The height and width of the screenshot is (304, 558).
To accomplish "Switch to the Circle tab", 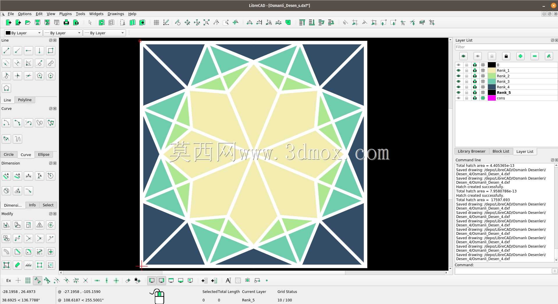I will (9, 154).
